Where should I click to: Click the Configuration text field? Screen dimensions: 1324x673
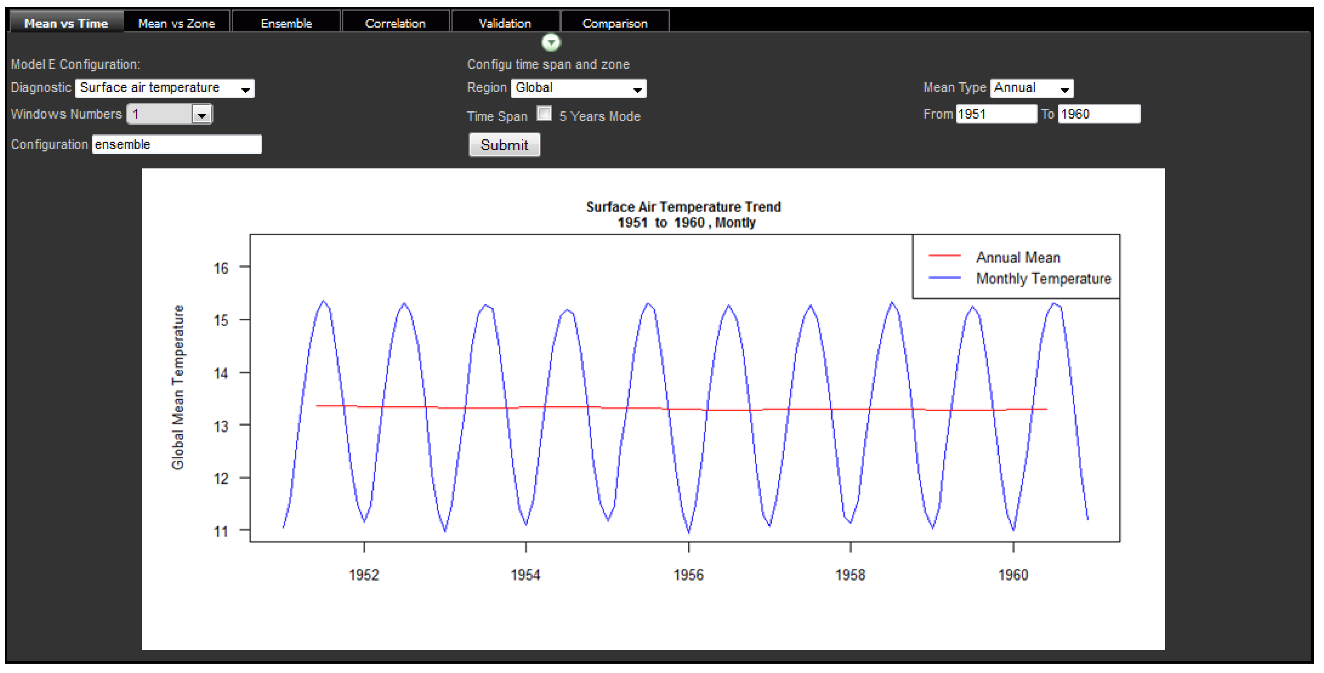177,144
